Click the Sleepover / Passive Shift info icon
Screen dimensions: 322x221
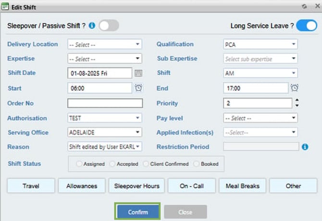coord(92,25)
